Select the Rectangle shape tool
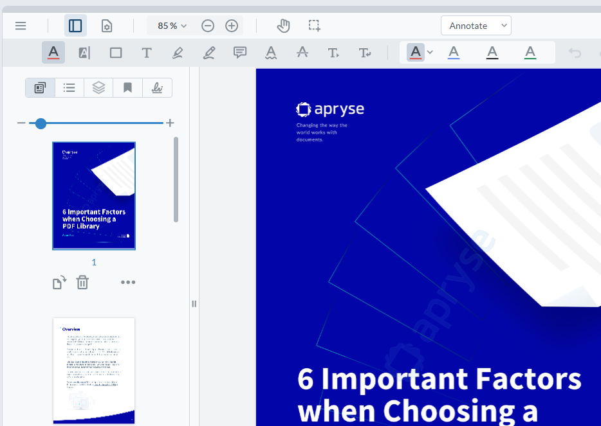 [116, 53]
